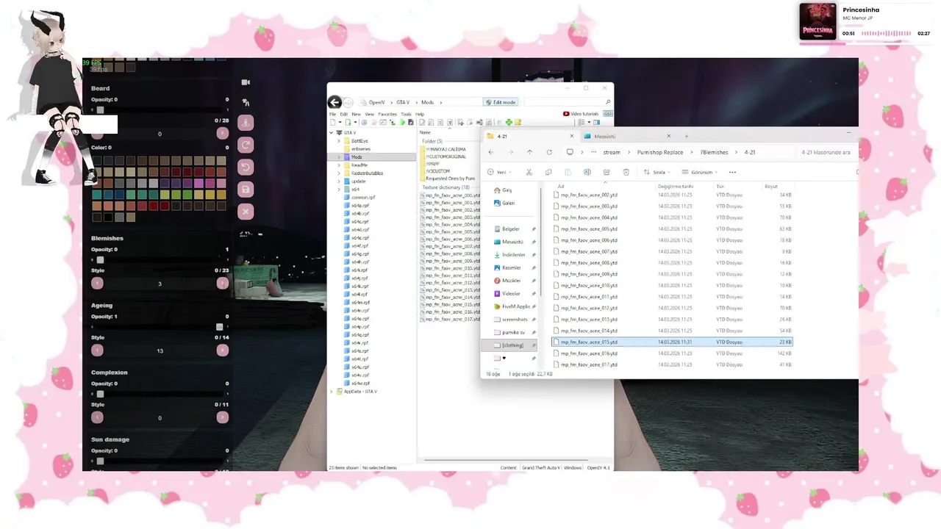This screenshot has height=529, width=941.
Task: Click next Beard style arrow
Action: (x=222, y=133)
